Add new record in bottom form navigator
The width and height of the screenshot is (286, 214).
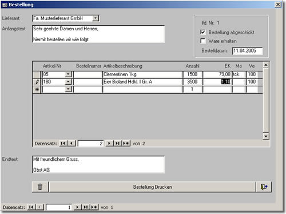pyautogui.click(x=94, y=207)
